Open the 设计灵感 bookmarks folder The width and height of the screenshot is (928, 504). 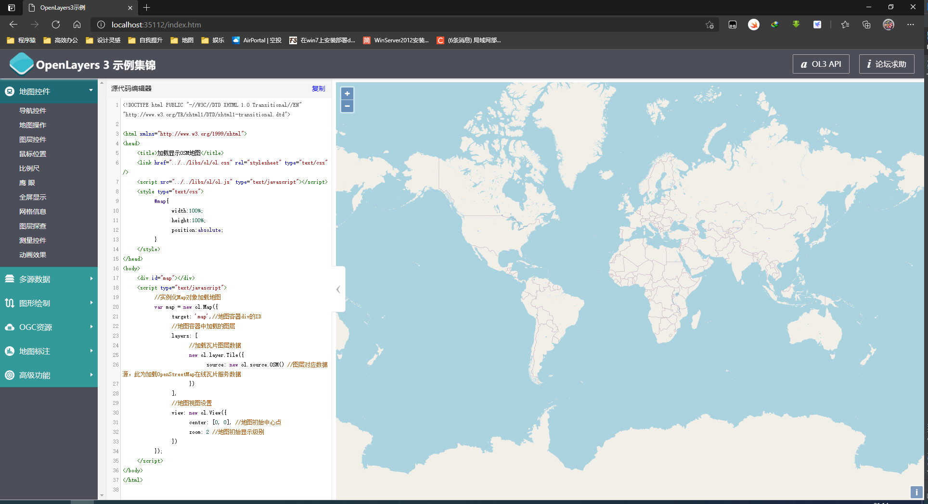pos(103,40)
